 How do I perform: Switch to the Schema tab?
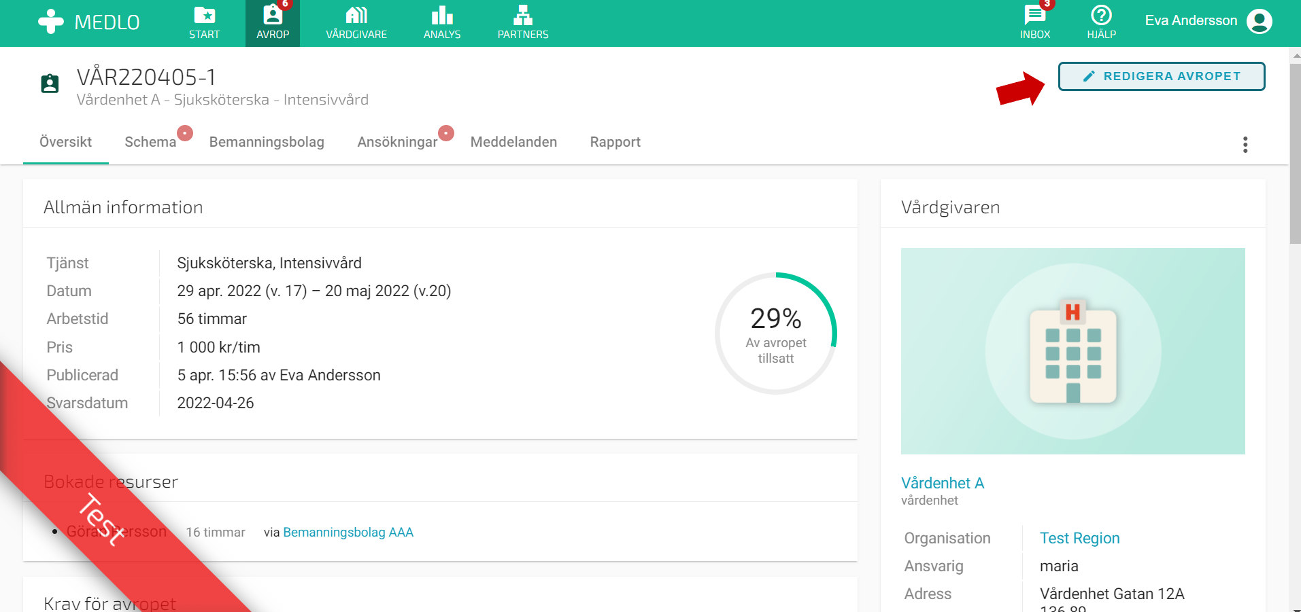click(150, 142)
